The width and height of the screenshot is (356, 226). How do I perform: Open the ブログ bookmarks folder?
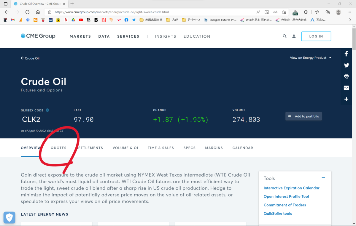pos(172,20)
